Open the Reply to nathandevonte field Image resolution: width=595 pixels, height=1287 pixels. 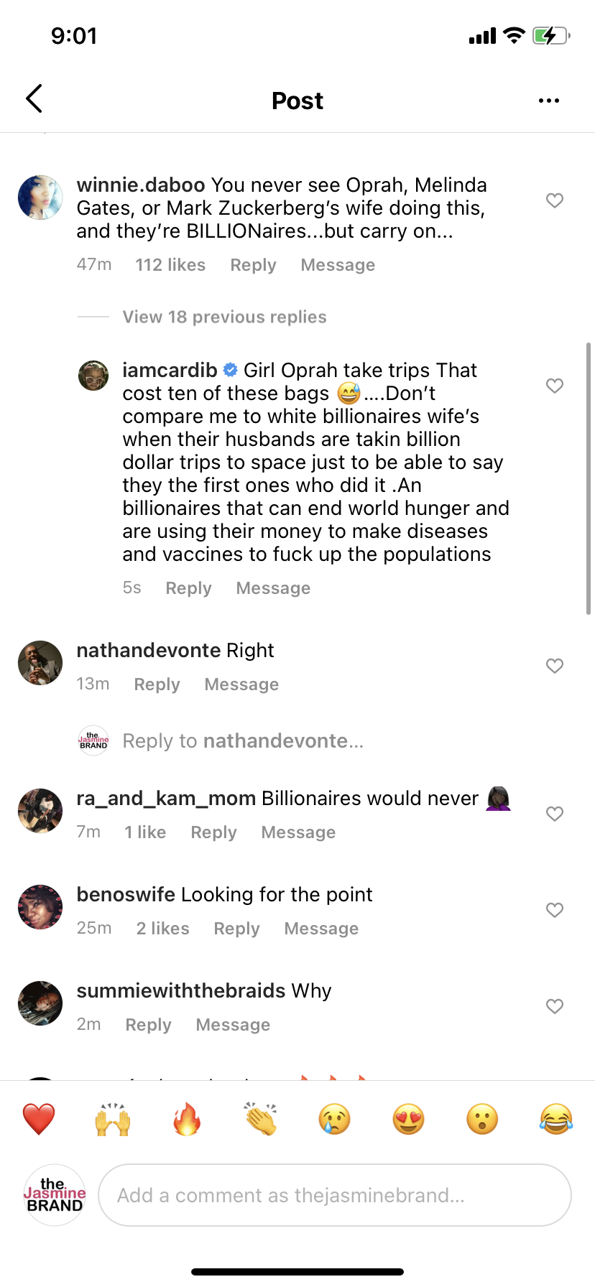click(x=243, y=740)
